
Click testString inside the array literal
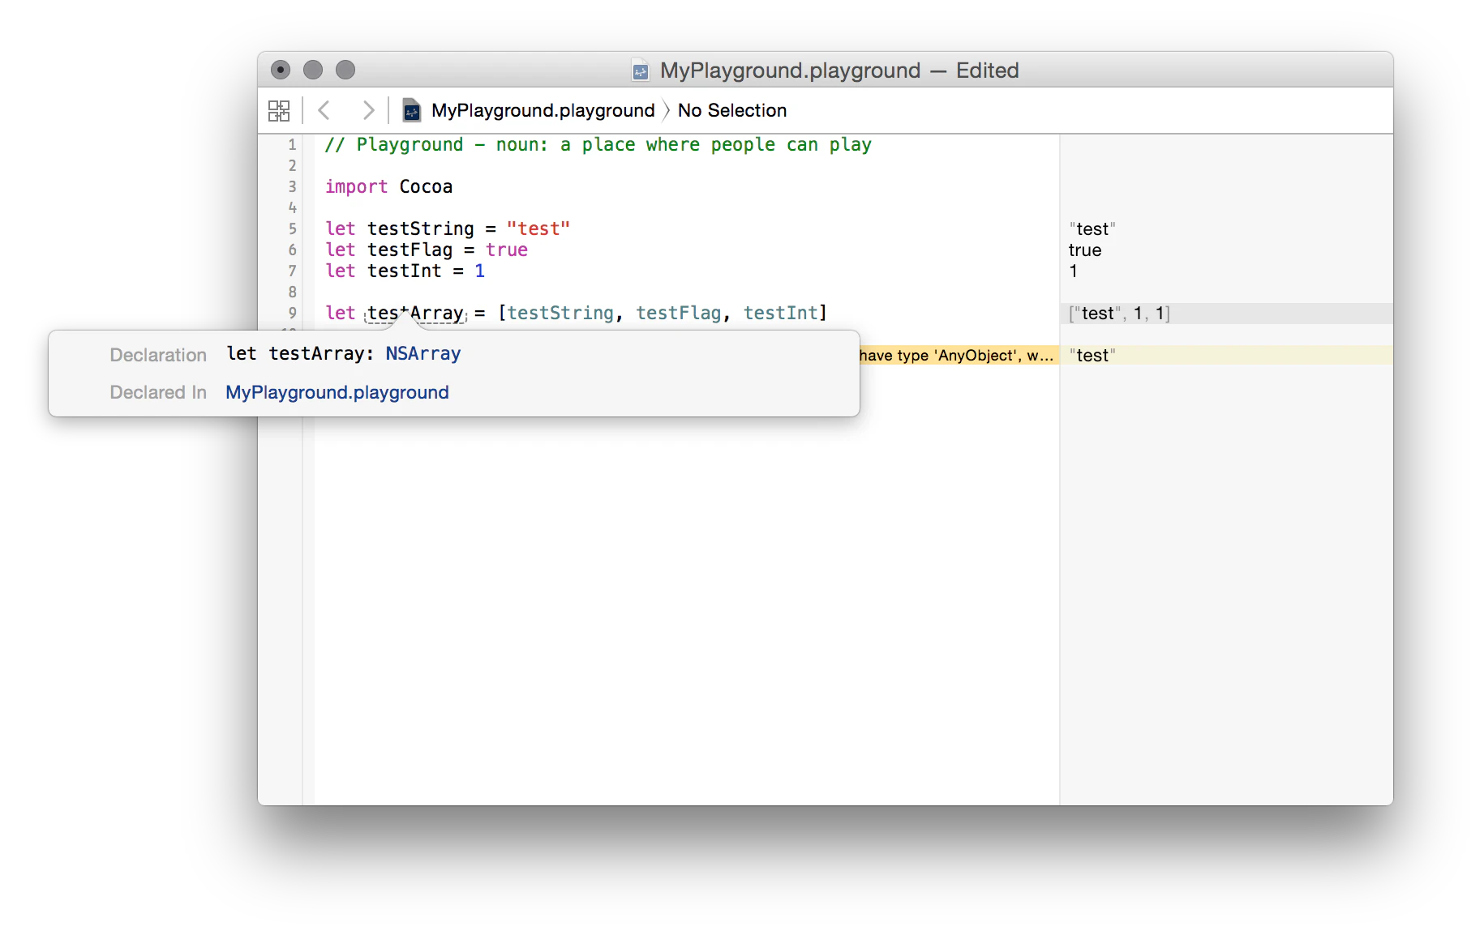point(560,314)
